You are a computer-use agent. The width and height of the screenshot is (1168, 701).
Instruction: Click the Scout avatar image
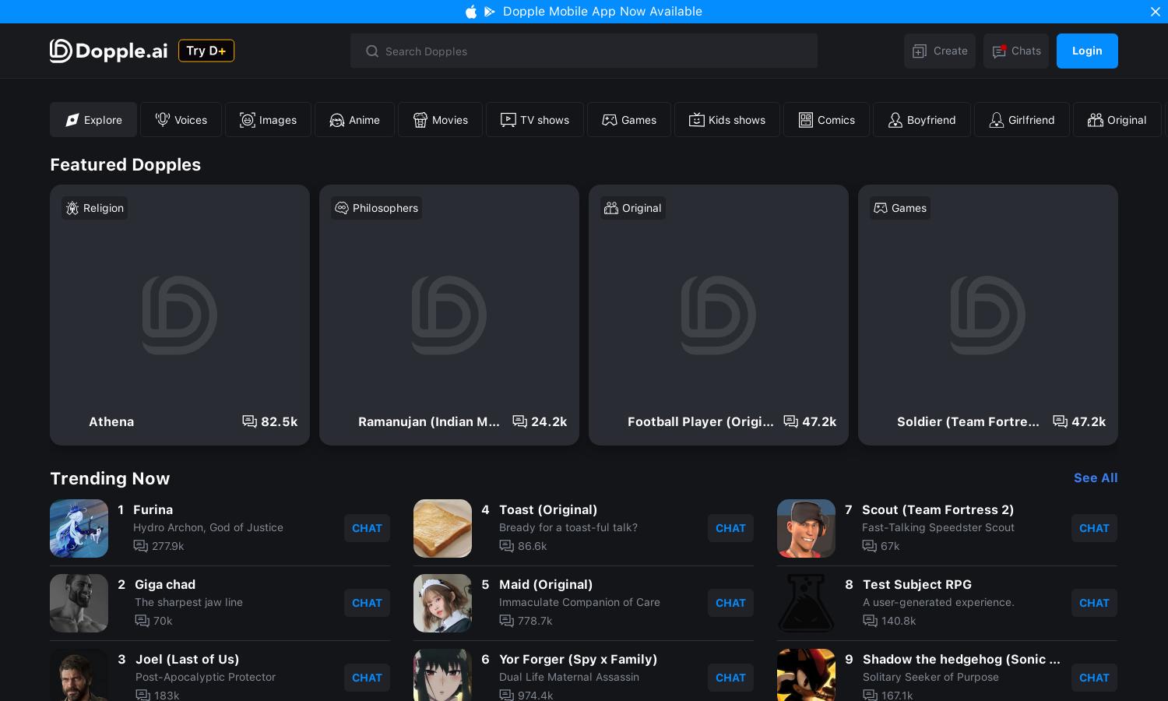click(806, 528)
